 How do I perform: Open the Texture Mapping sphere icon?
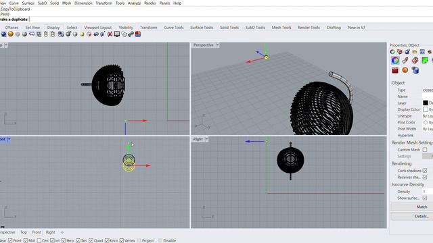coord(407,51)
